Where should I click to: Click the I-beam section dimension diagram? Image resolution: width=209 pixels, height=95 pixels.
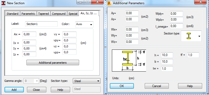pyautogui.click(x=129, y=61)
